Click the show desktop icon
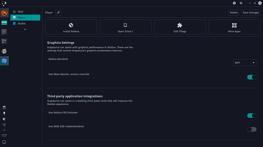Viewport: 263px width, 147px height. [4, 142]
